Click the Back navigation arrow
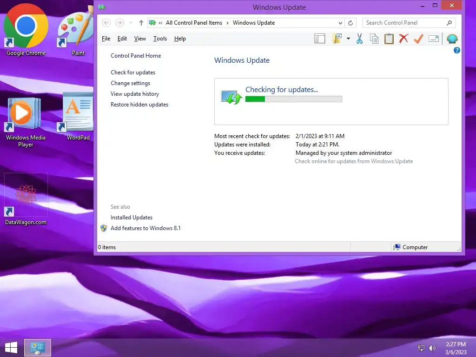The image size is (476, 357). tap(106, 23)
